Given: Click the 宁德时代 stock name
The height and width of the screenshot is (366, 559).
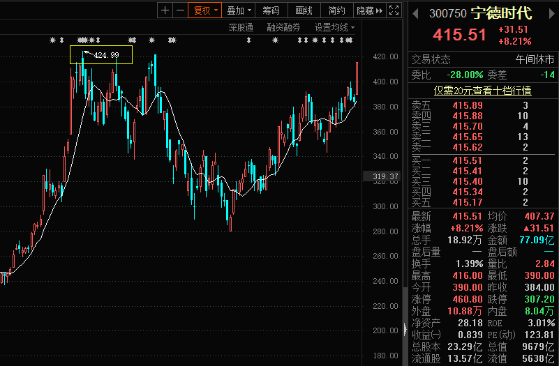Looking at the screenshot, I should coord(500,13).
